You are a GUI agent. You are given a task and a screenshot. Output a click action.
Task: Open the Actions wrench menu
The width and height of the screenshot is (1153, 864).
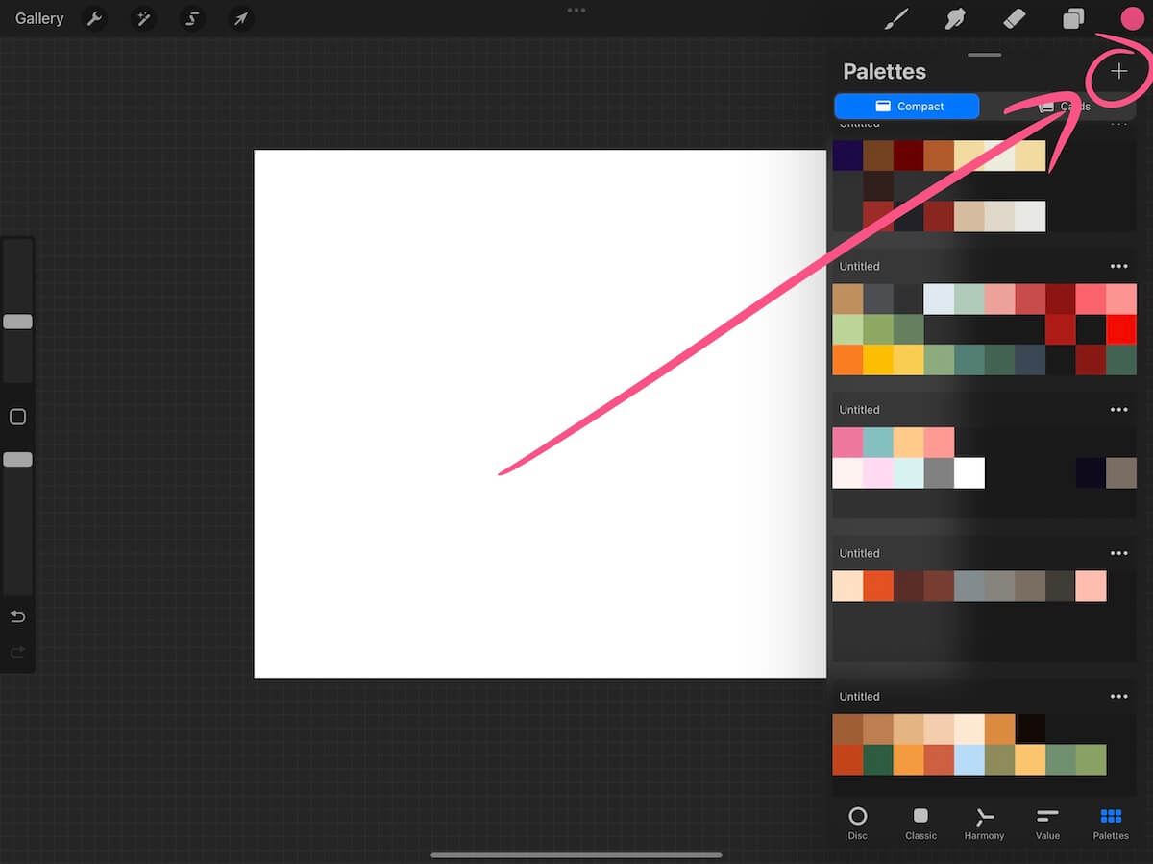coord(94,18)
